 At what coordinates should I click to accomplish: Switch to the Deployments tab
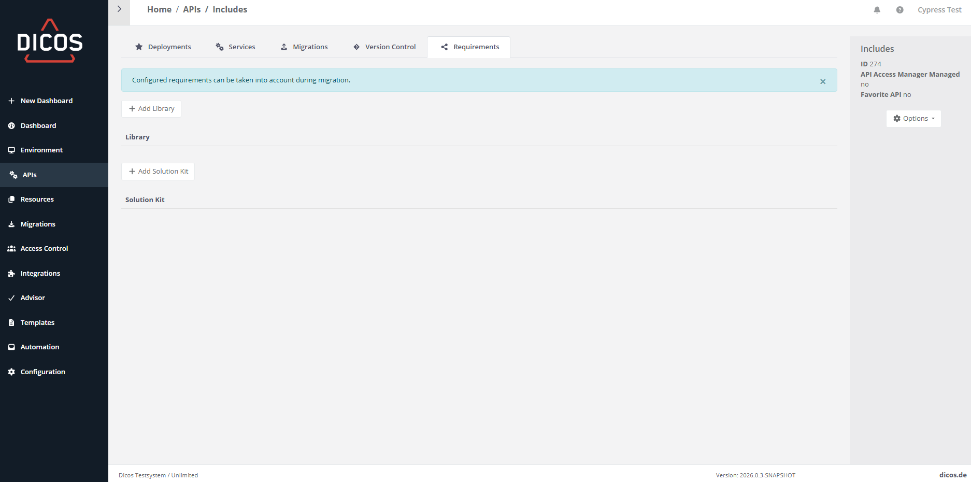(x=163, y=47)
